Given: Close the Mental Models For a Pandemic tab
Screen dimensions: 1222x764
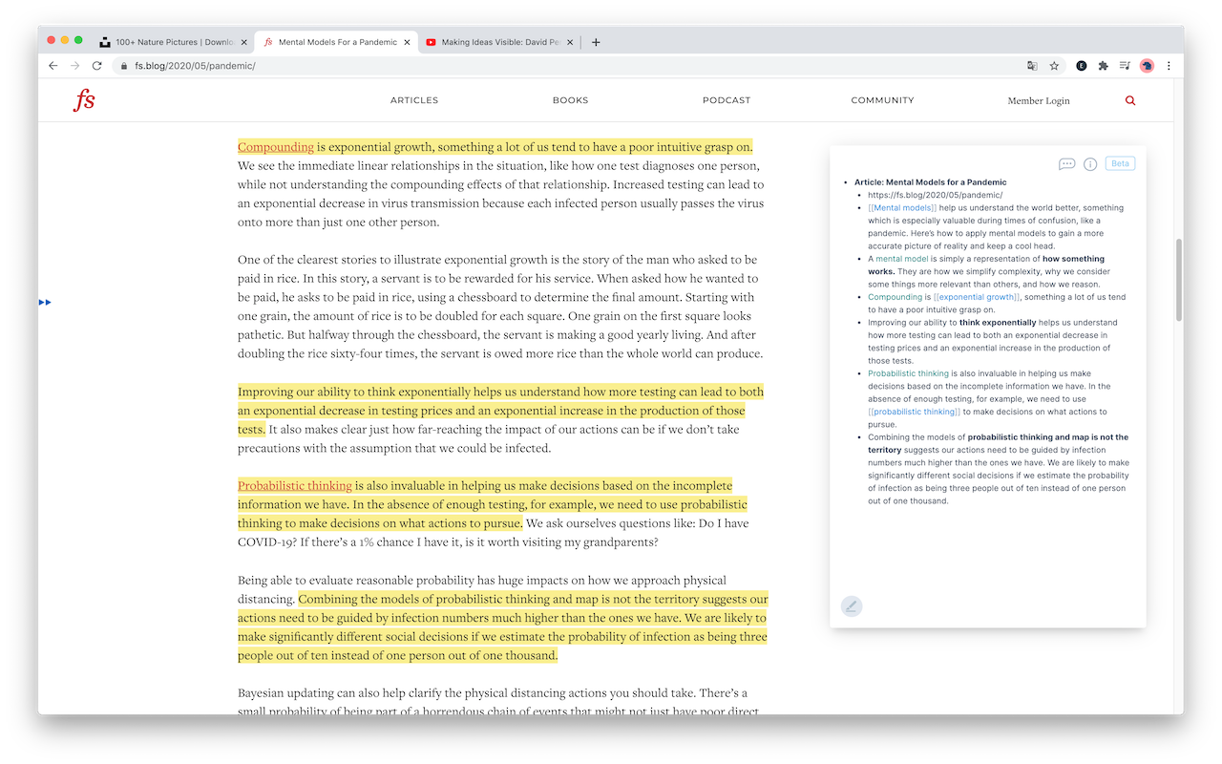Looking at the screenshot, I should [x=408, y=42].
